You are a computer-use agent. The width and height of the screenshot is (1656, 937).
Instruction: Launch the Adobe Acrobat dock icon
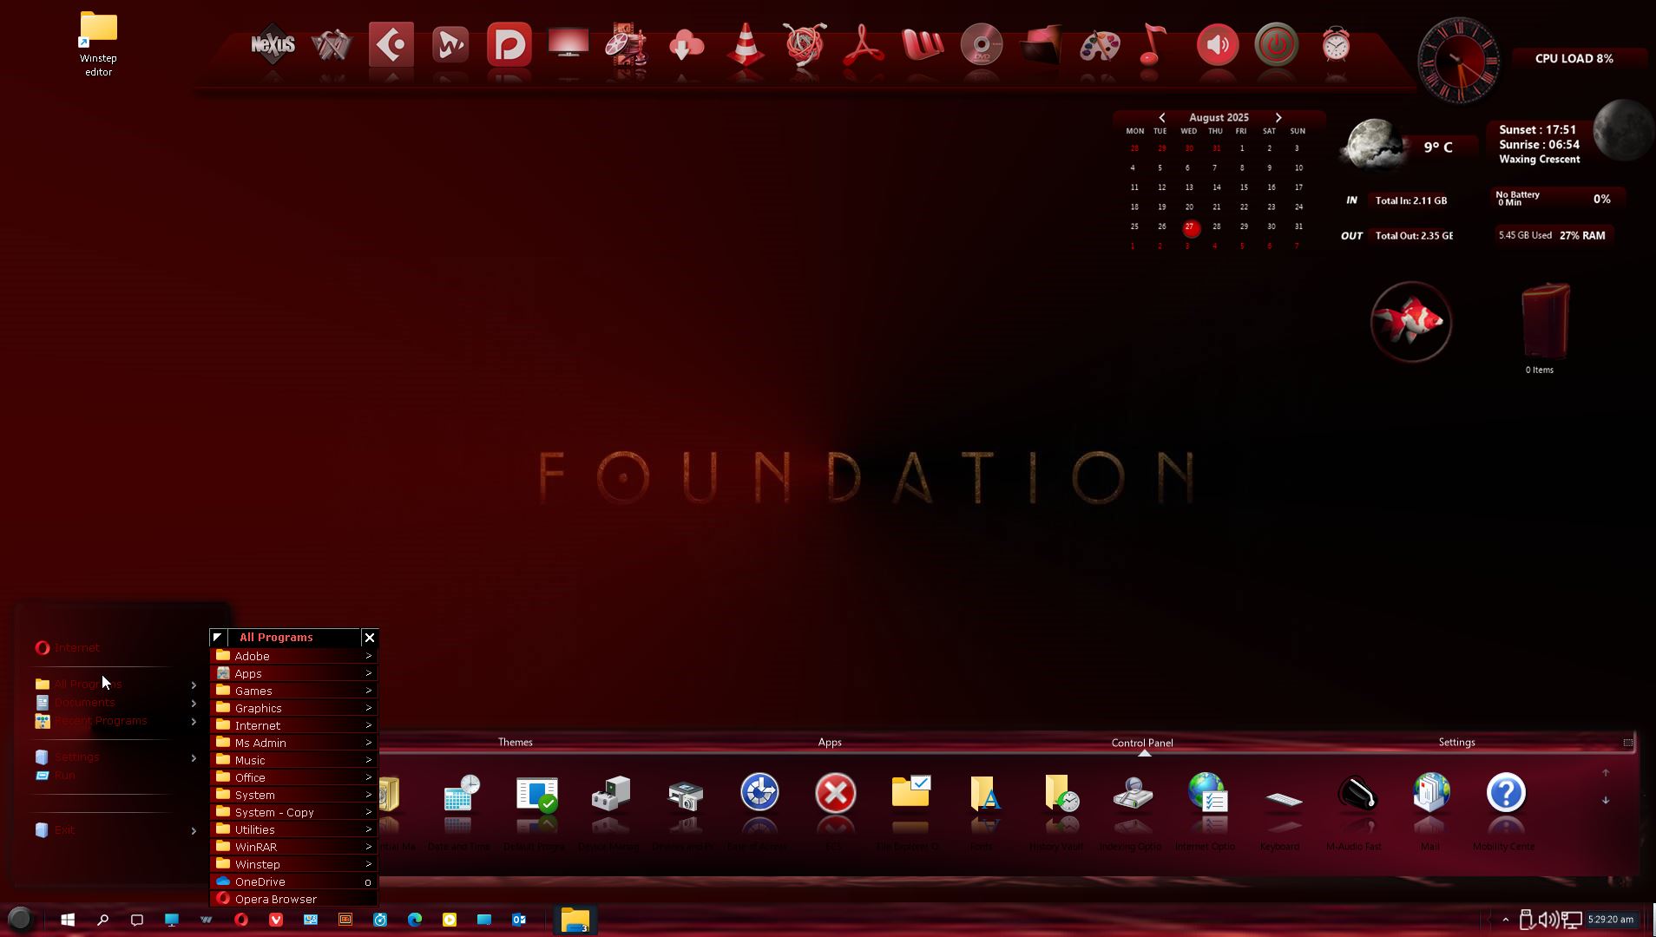click(863, 44)
